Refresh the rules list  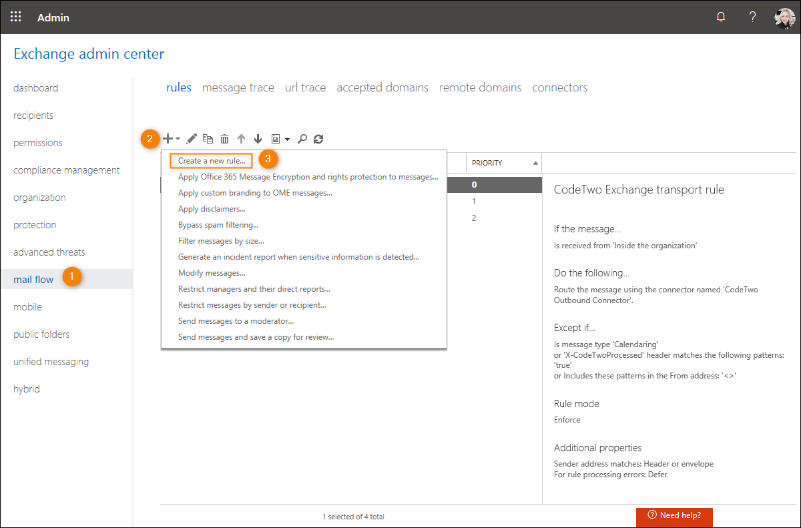click(318, 138)
